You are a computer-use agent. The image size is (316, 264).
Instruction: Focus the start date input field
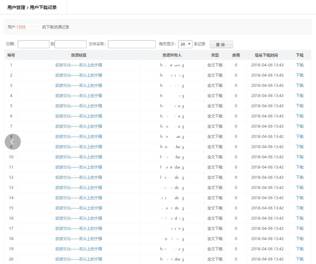[34, 44]
